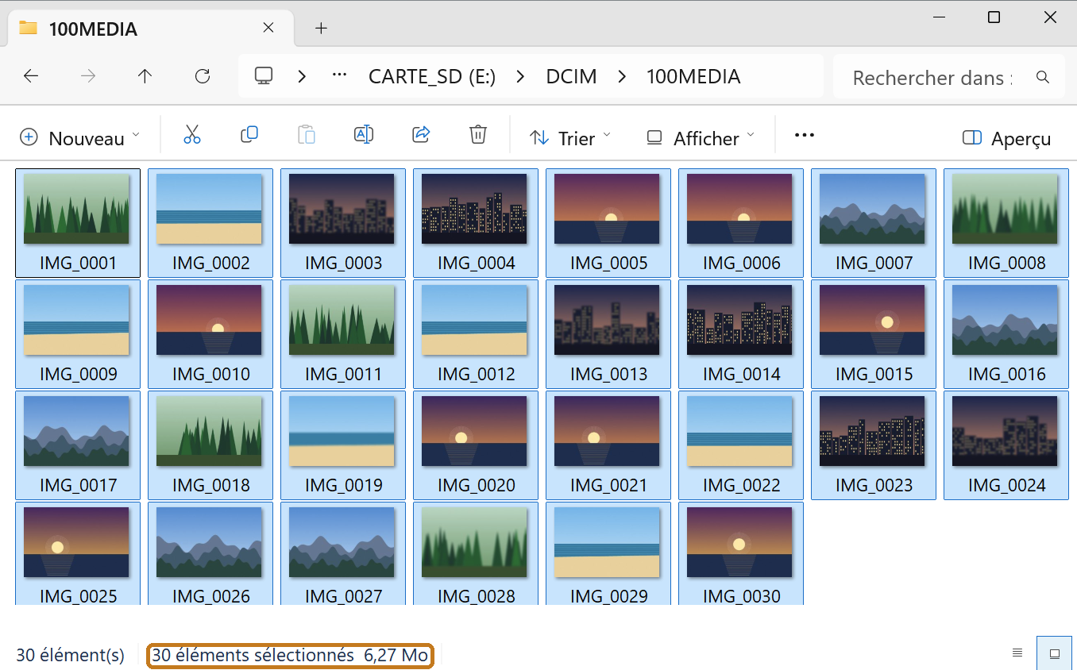
Task: Go back with the left arrow
Action: [x=31, y=76]
